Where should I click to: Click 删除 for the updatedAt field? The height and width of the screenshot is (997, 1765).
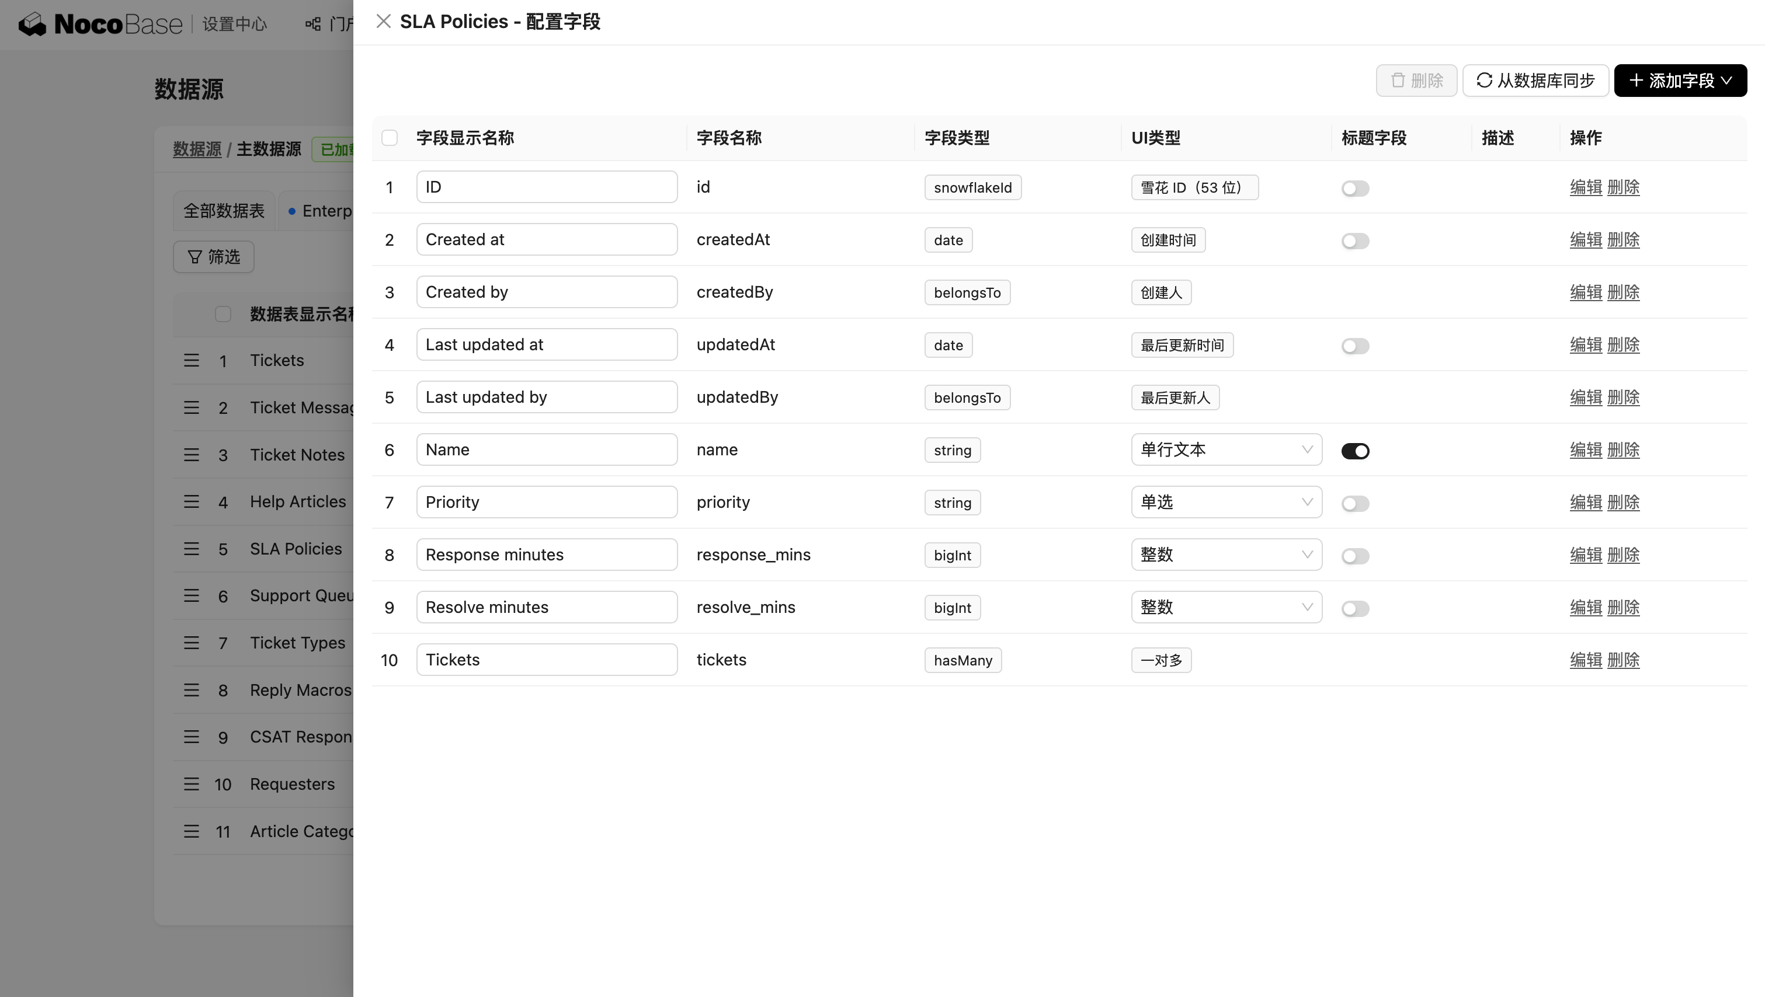pyautogui.click(x=1623, y=344)
